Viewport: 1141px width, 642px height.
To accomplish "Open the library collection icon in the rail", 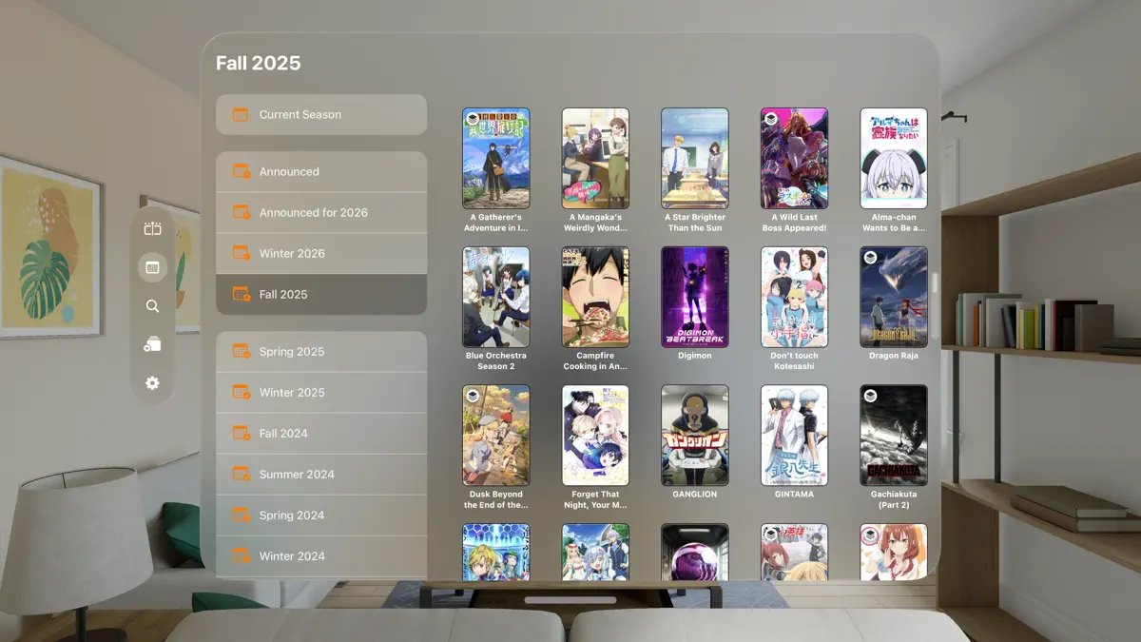I will coord(151,344).
